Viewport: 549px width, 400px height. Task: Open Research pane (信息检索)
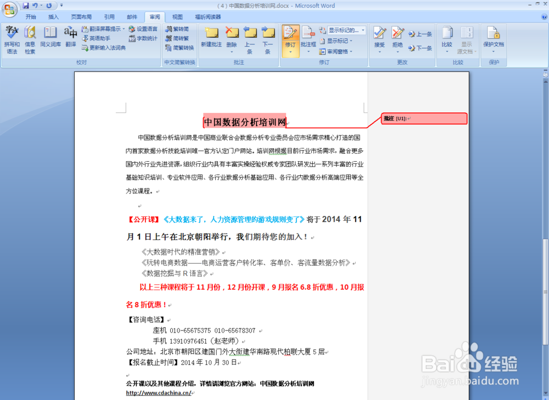[30, 40]
